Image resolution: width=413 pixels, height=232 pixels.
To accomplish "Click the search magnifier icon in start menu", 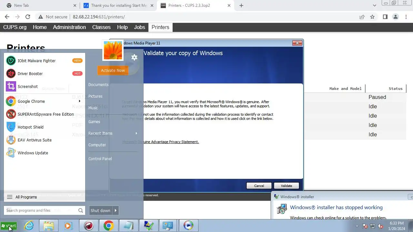I will coord(81,210).
